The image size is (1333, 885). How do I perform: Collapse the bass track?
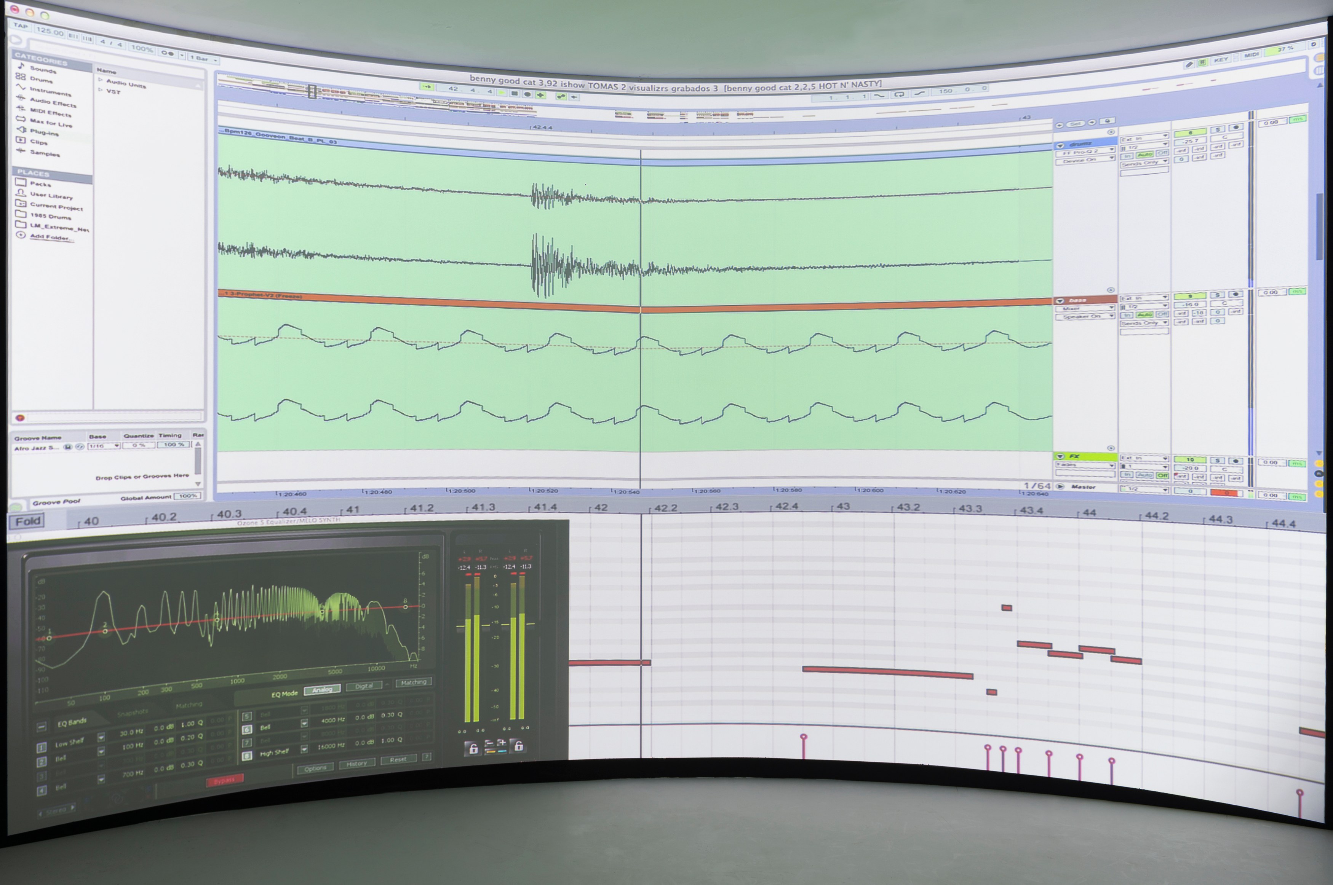[x=1060, y=301]
